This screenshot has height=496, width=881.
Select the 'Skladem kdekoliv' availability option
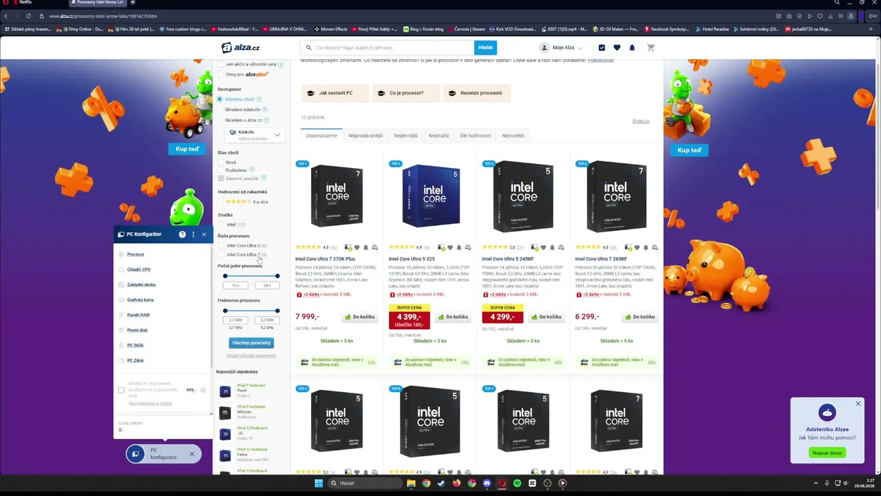(x=220, y=110)
